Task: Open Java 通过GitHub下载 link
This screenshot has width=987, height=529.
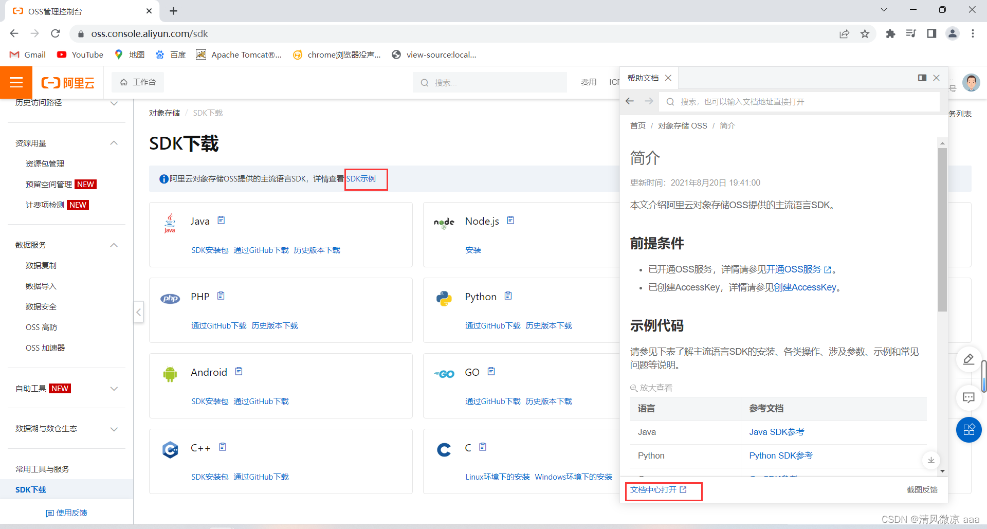Action: click(x=261, y=250)
